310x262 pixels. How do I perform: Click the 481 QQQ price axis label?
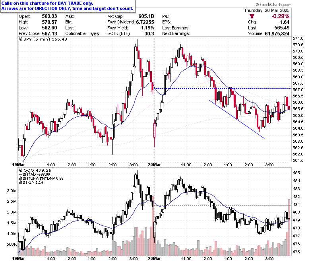coord(296,204)
